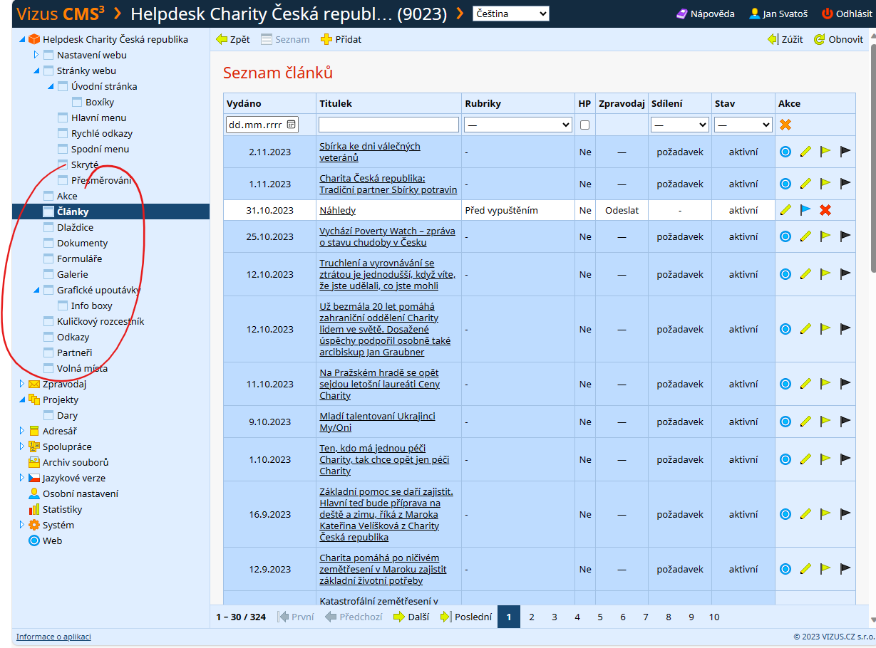
Task: Open the Jan Svatoš user profile
Action: tap(778, 14)
